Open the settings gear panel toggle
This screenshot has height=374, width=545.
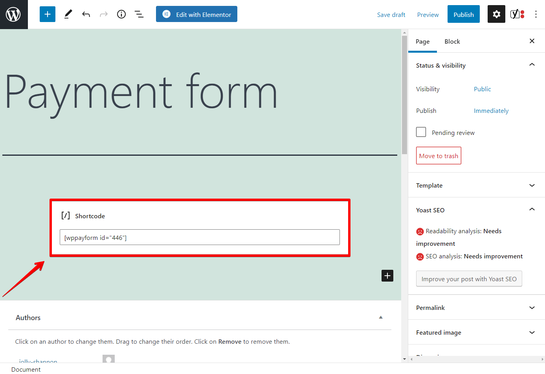(x=496, y=14)
